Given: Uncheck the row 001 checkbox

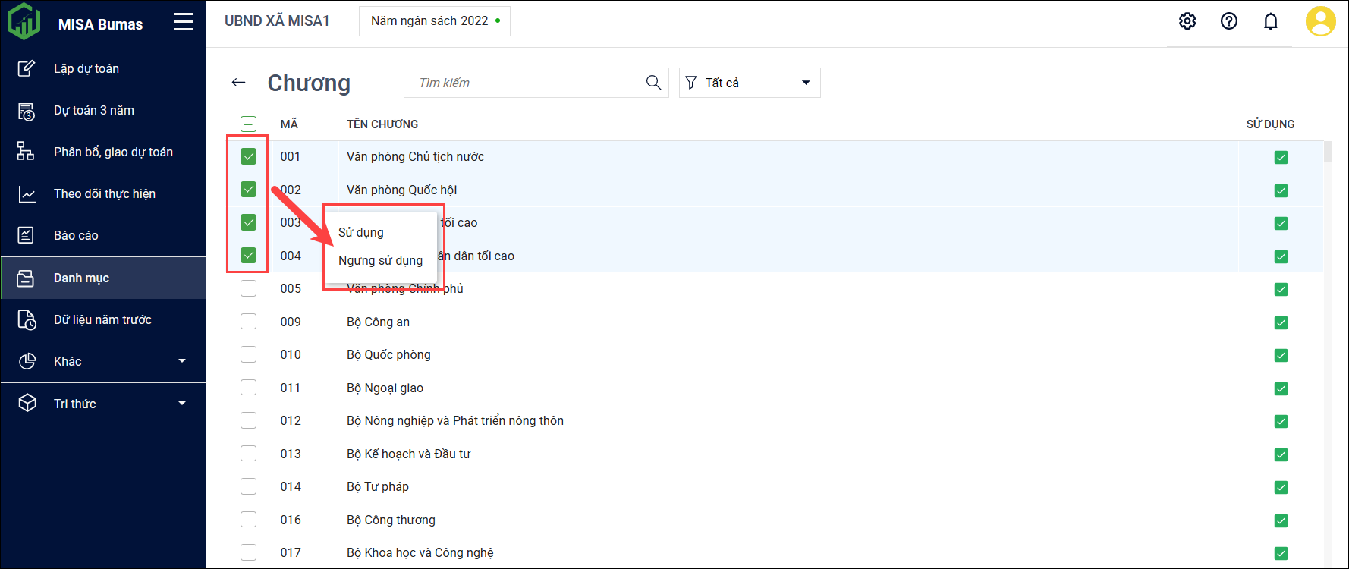Looking at the screenshot, I should click(x=248, y=156).
